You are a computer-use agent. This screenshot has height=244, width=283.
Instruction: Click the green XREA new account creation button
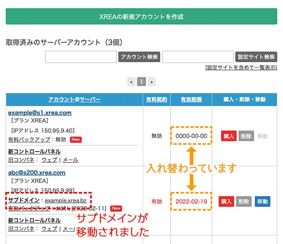[141, 17]
